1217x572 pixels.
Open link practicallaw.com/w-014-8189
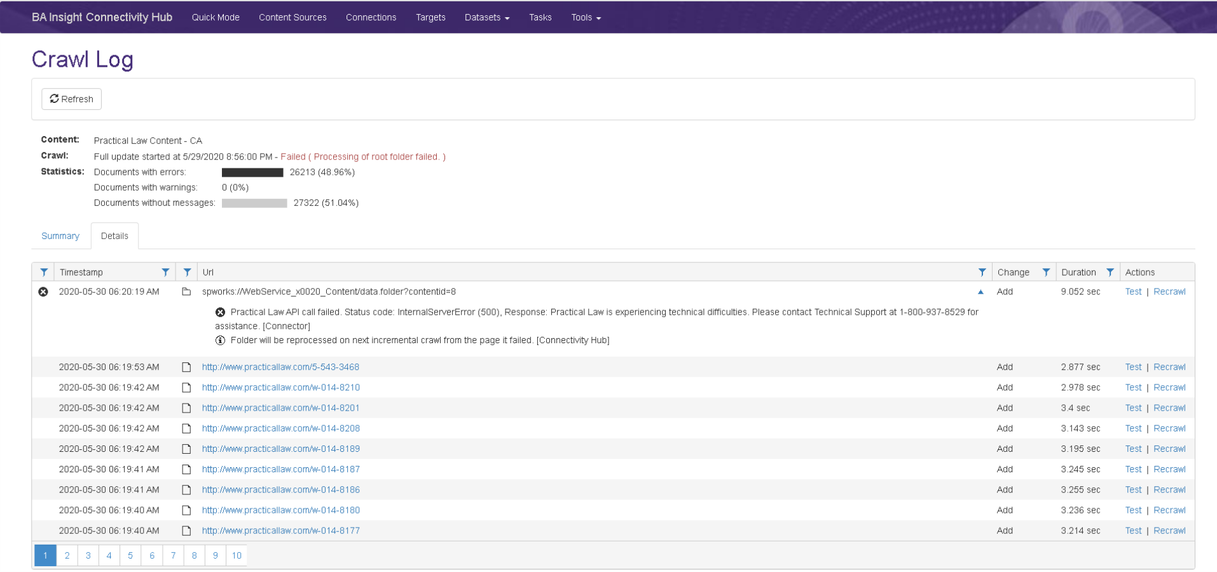click(281, 449)
